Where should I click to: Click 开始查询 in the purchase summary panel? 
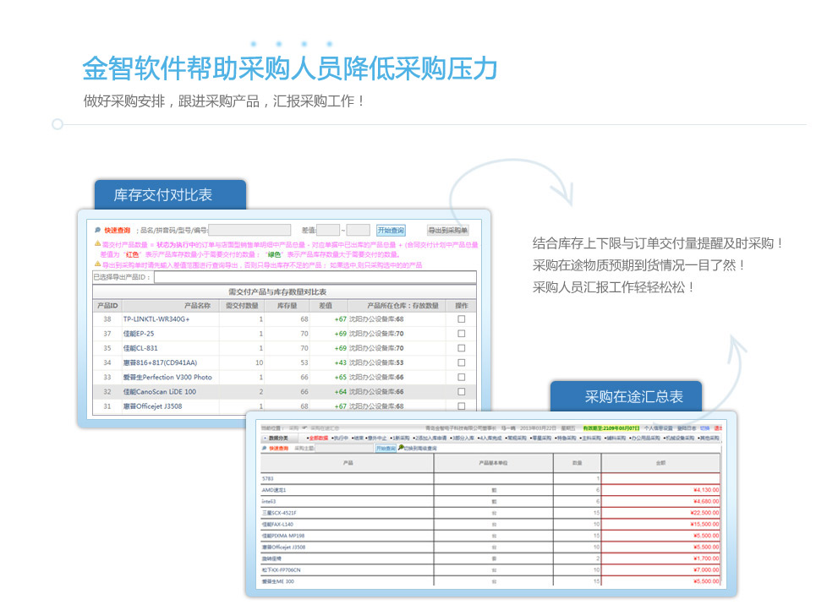pos(386,449)
